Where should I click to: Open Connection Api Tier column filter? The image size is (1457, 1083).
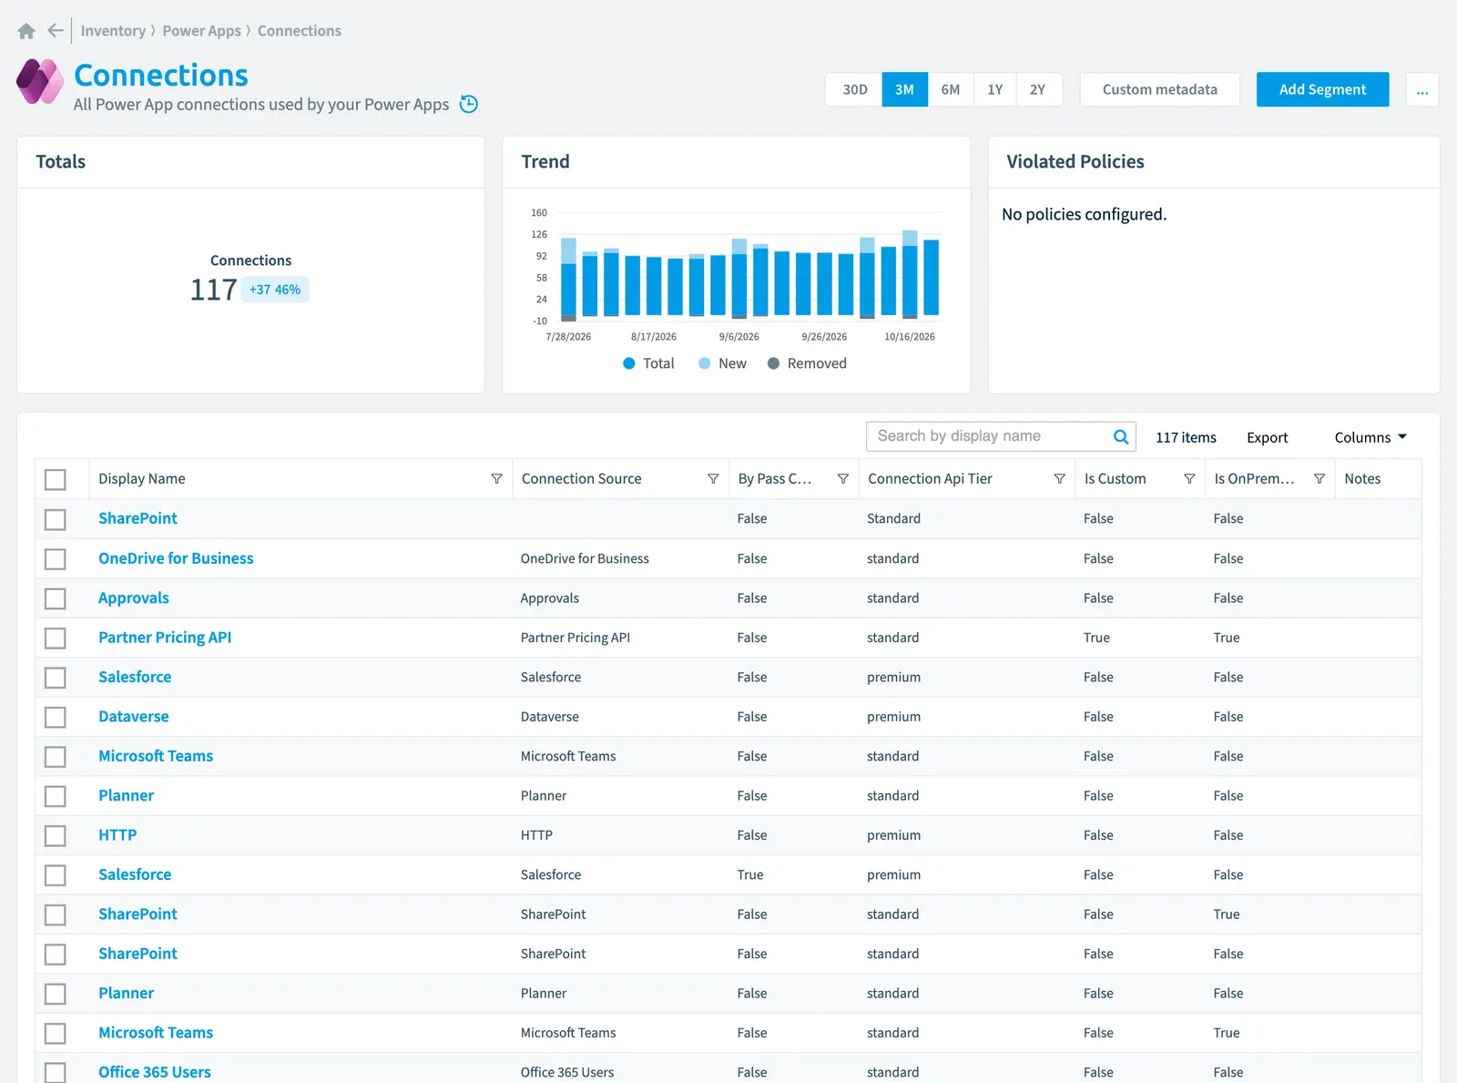point(1059,479)
